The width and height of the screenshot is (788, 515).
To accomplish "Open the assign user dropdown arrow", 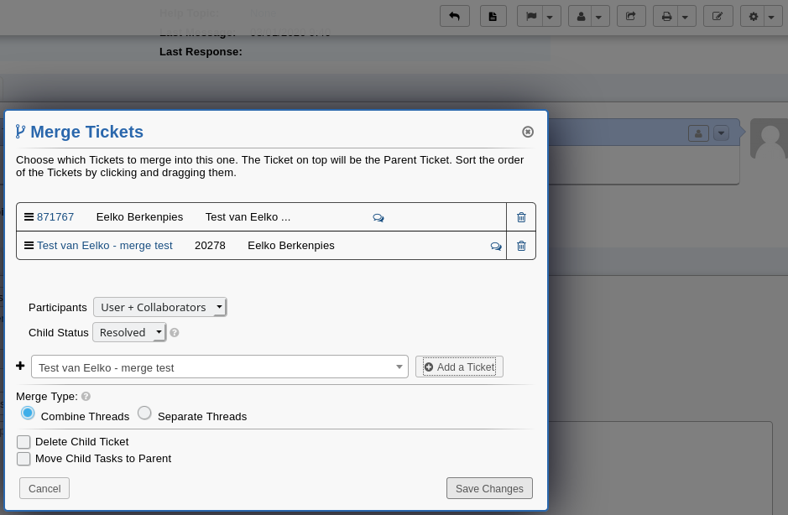I will pos(599,16).
